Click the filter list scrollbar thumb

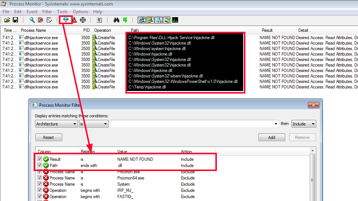[x=312, y=180]
